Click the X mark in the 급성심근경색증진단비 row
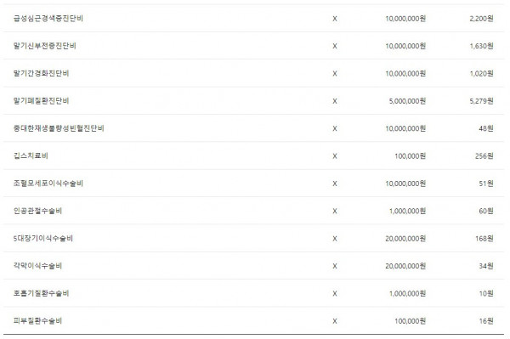Viewport: 510px width, 339px height. click(x=335, y=19)
